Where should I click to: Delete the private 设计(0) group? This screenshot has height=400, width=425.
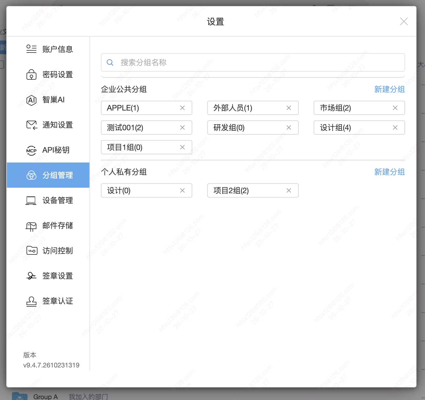[x=182, y=190]
